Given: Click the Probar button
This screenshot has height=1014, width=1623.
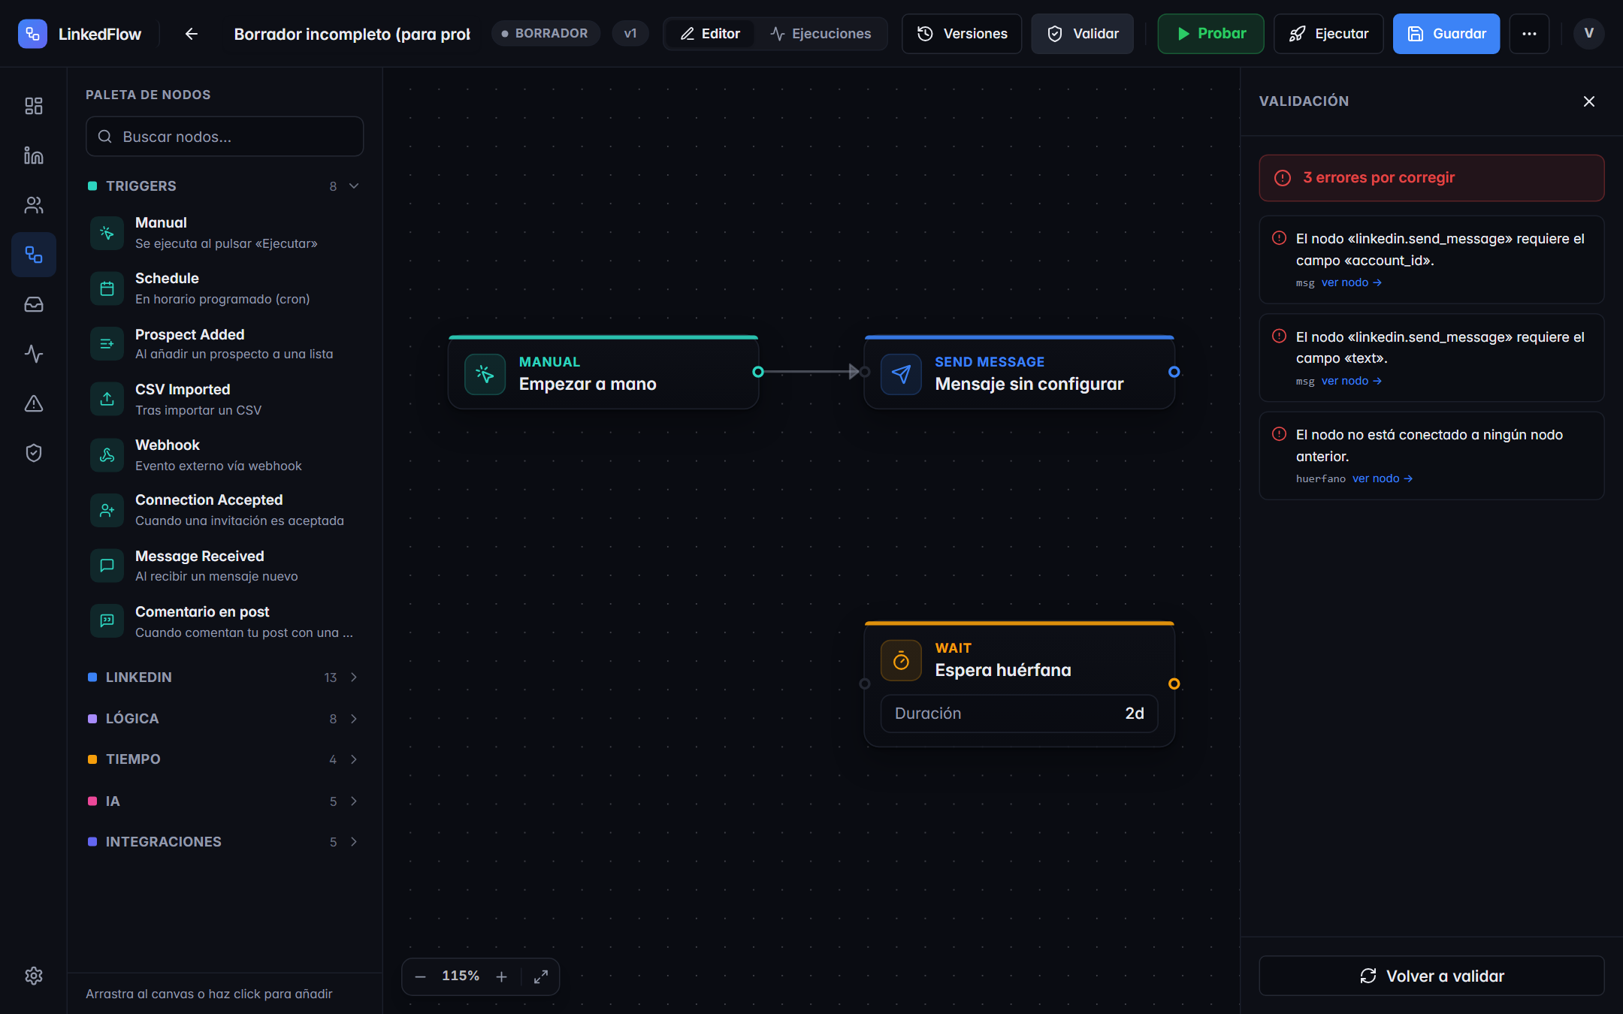Looking at the screenshot, I should coord(1210,34).
